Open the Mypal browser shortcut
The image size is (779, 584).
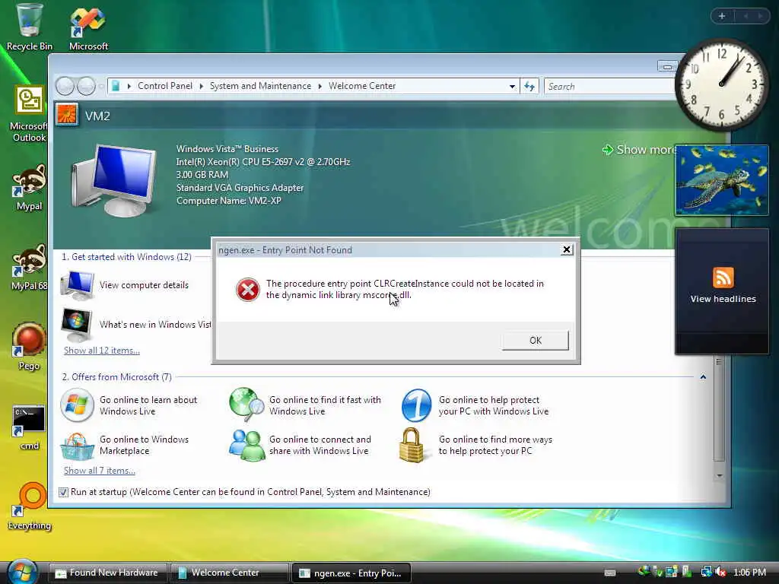(29, 188)
